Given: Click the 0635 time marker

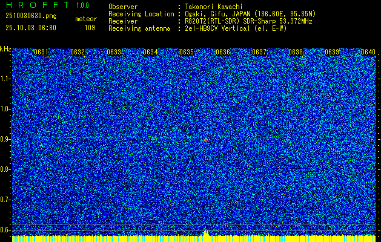Looking at the screenshot, I should point(187,52).
